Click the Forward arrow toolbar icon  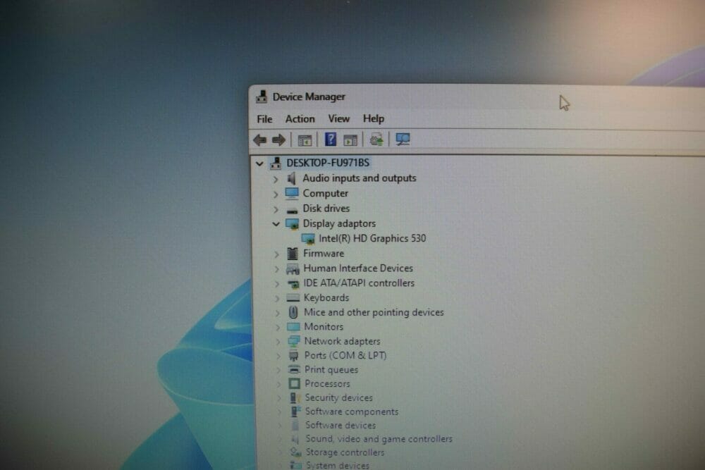click(278, 140)
